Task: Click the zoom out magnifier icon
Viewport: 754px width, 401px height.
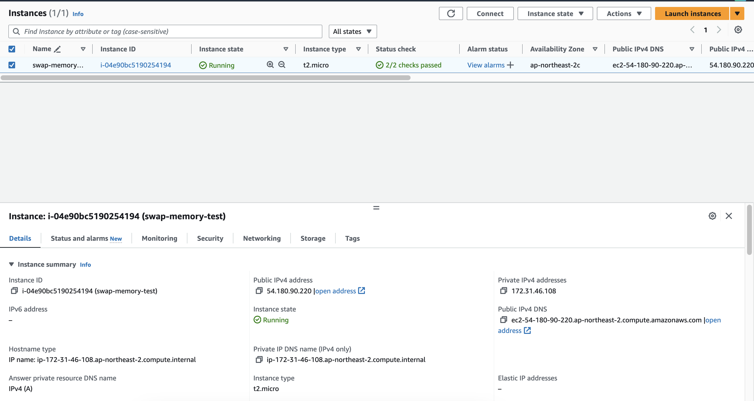Action: (x=282, y=65)
